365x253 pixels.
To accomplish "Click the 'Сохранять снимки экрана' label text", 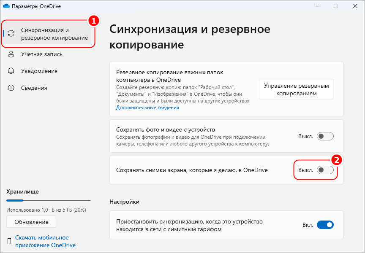I will point(192,170).
